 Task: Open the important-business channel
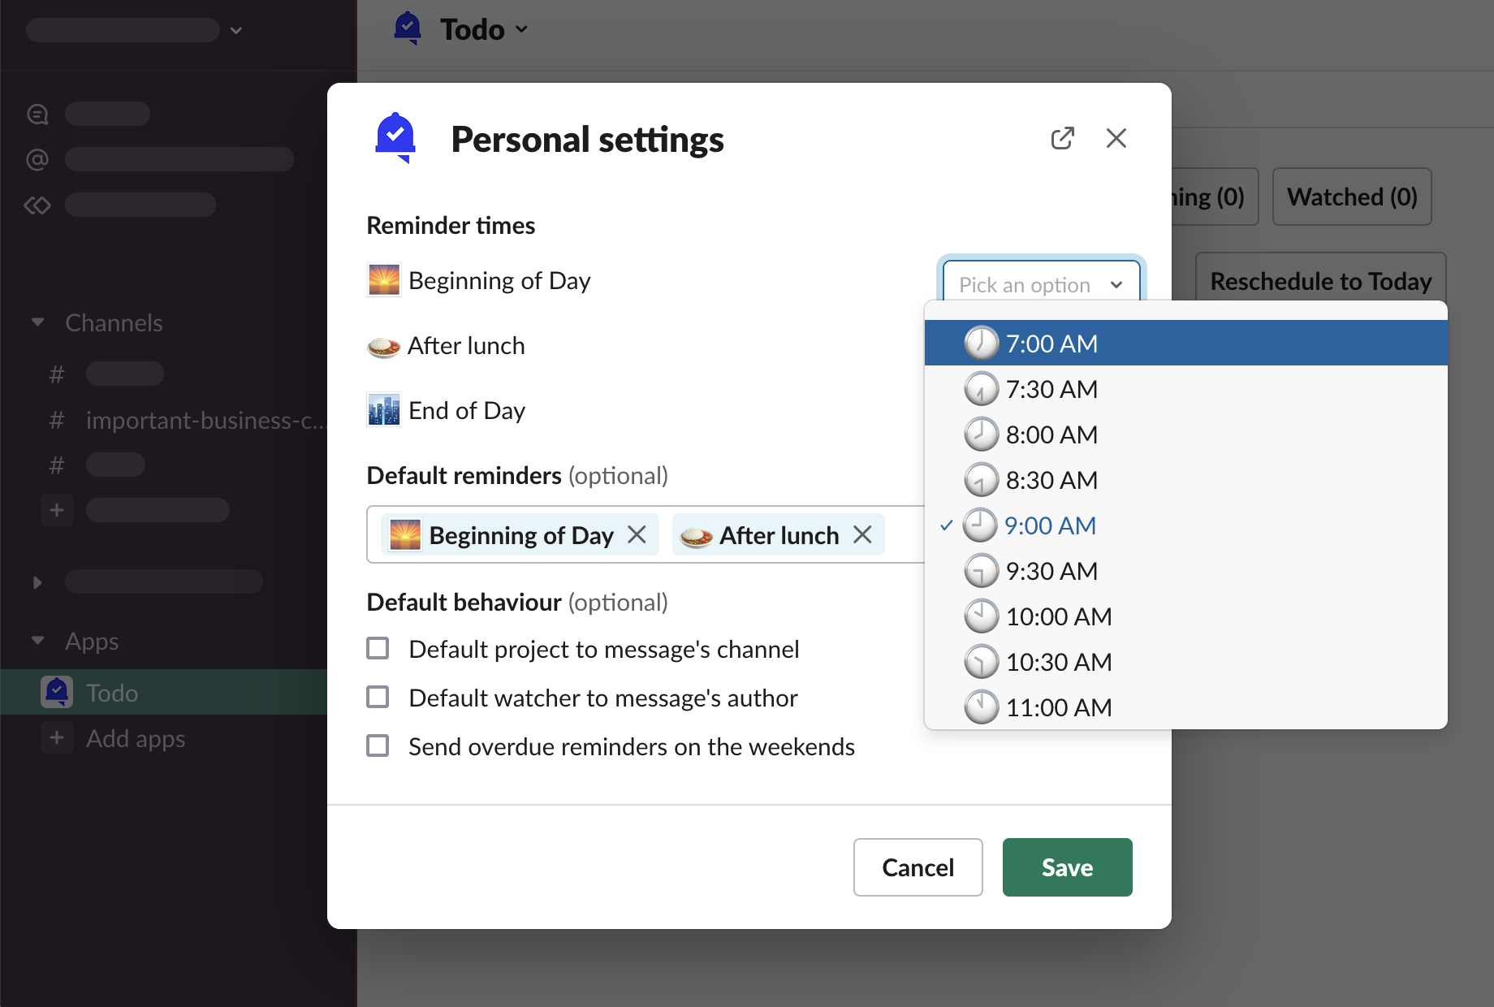point(203,420)
